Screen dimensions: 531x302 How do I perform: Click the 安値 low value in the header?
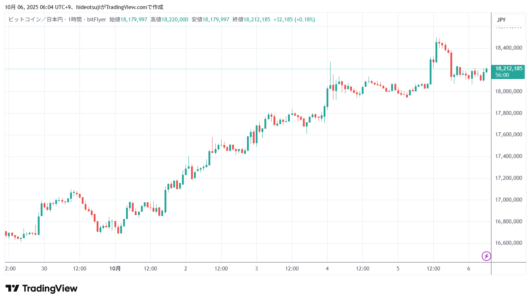point(216,20)
